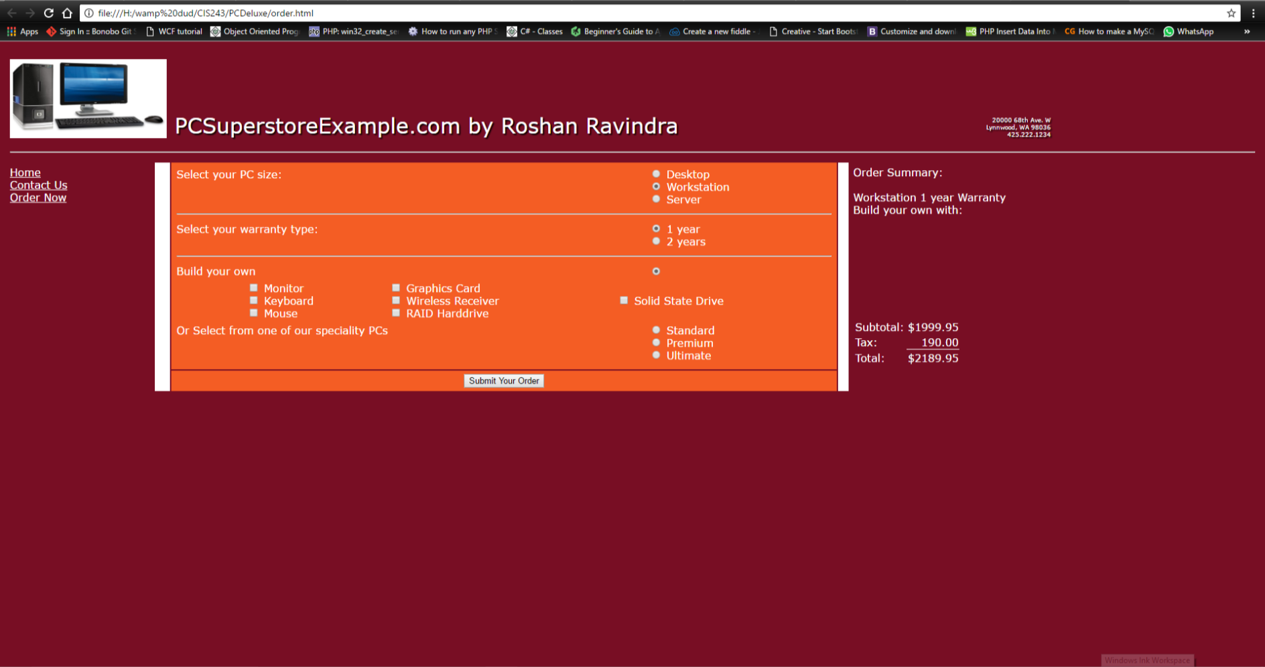The height and width of the screenshot is (667, 1265).
Task: Check the Monitor checkbox
Action: 254,288
